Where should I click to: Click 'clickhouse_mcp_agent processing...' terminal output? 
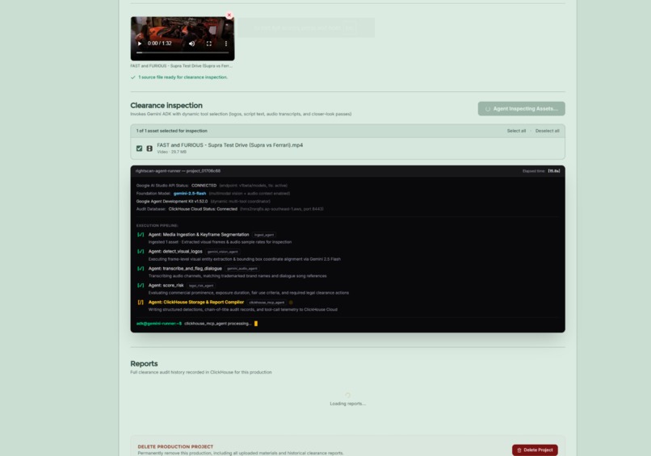217,324
